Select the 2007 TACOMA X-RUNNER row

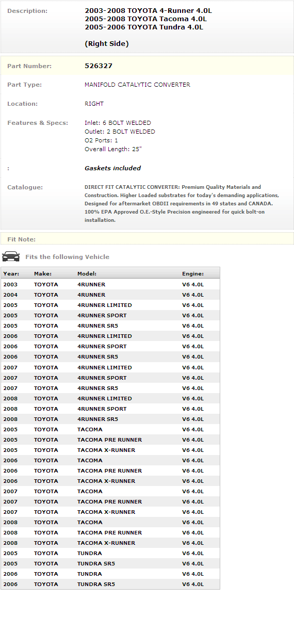[110, 512]
